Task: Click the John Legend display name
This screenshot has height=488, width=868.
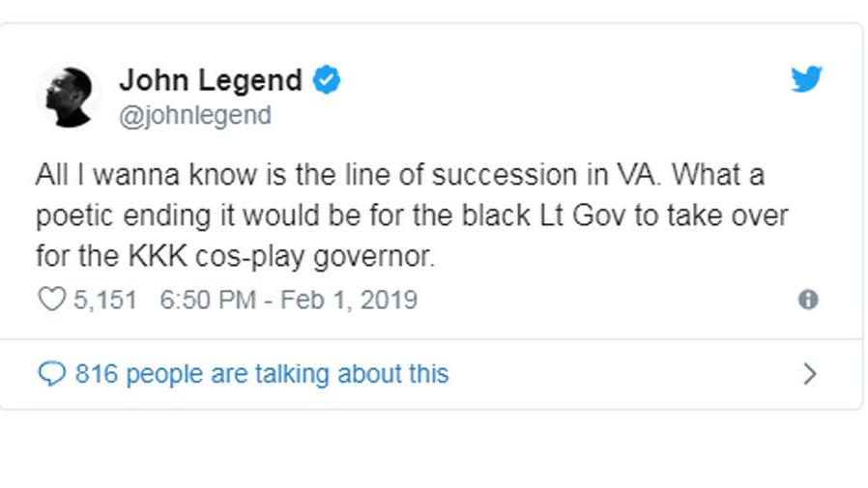Action: tap(210, 80)
